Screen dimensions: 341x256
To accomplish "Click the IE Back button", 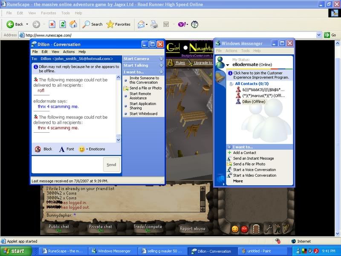I will (x=14, y=24).
